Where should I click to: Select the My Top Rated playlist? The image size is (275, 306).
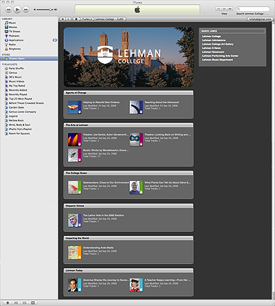(x=16, y=86)
